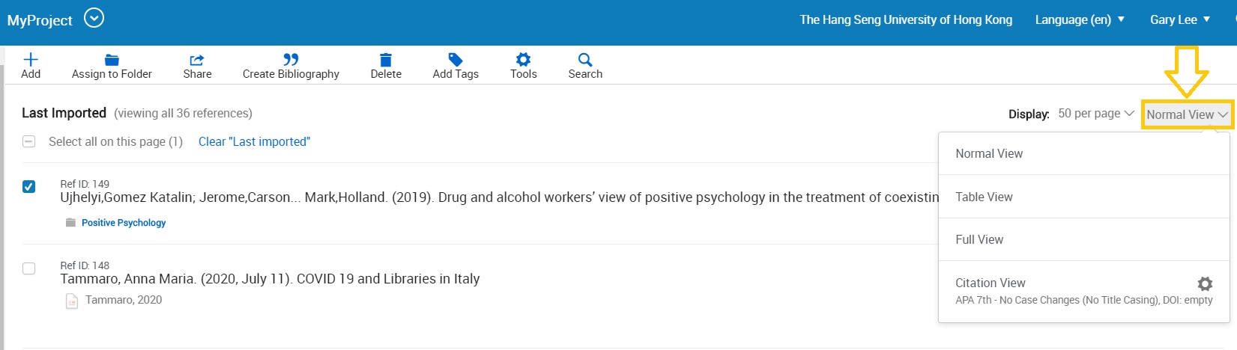Open Citation View settings gear
Image resolution: width=1237 pixels, height=350 pixels.
pyautogui.click(x=1205, y=283)
